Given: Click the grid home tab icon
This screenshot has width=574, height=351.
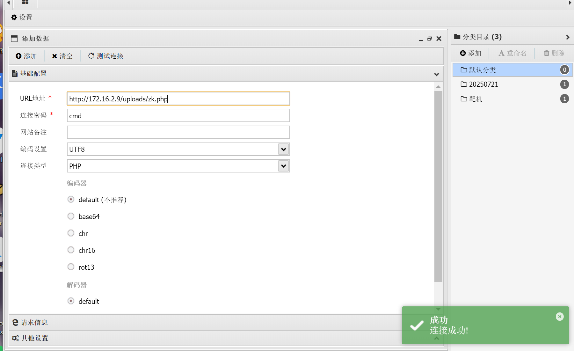Looking at the screenshot, I should pyautogui.click(x=25, y=2).
